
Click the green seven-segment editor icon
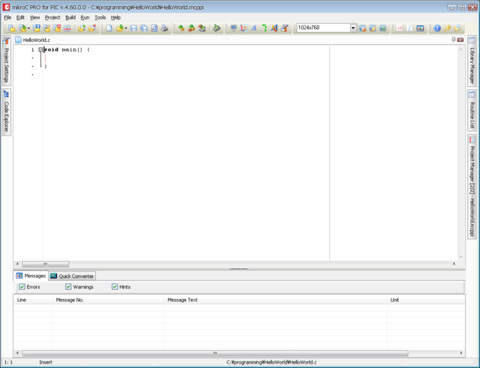pos(265,28)
